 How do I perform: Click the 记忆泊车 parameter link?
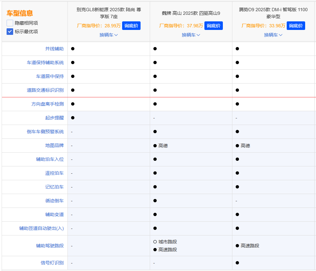pyautogui.click(x=54, y=187)
